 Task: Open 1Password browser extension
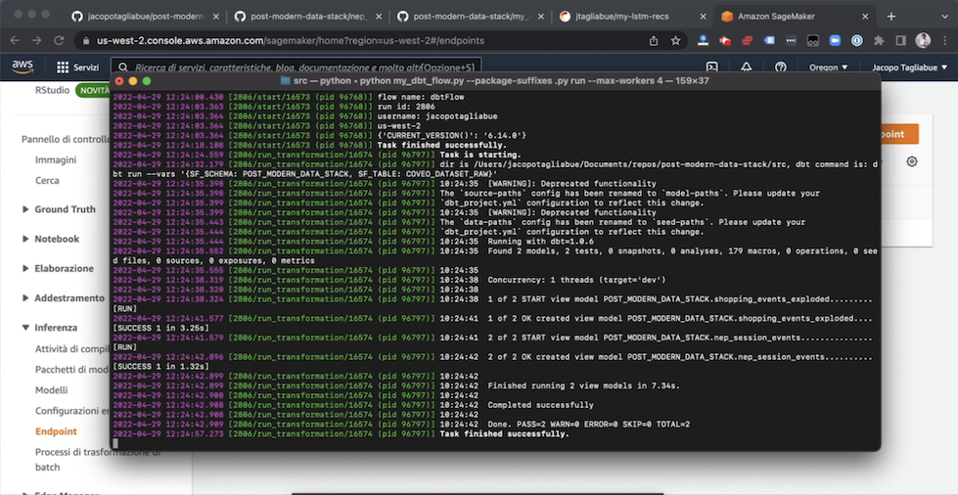coord(857,40)
